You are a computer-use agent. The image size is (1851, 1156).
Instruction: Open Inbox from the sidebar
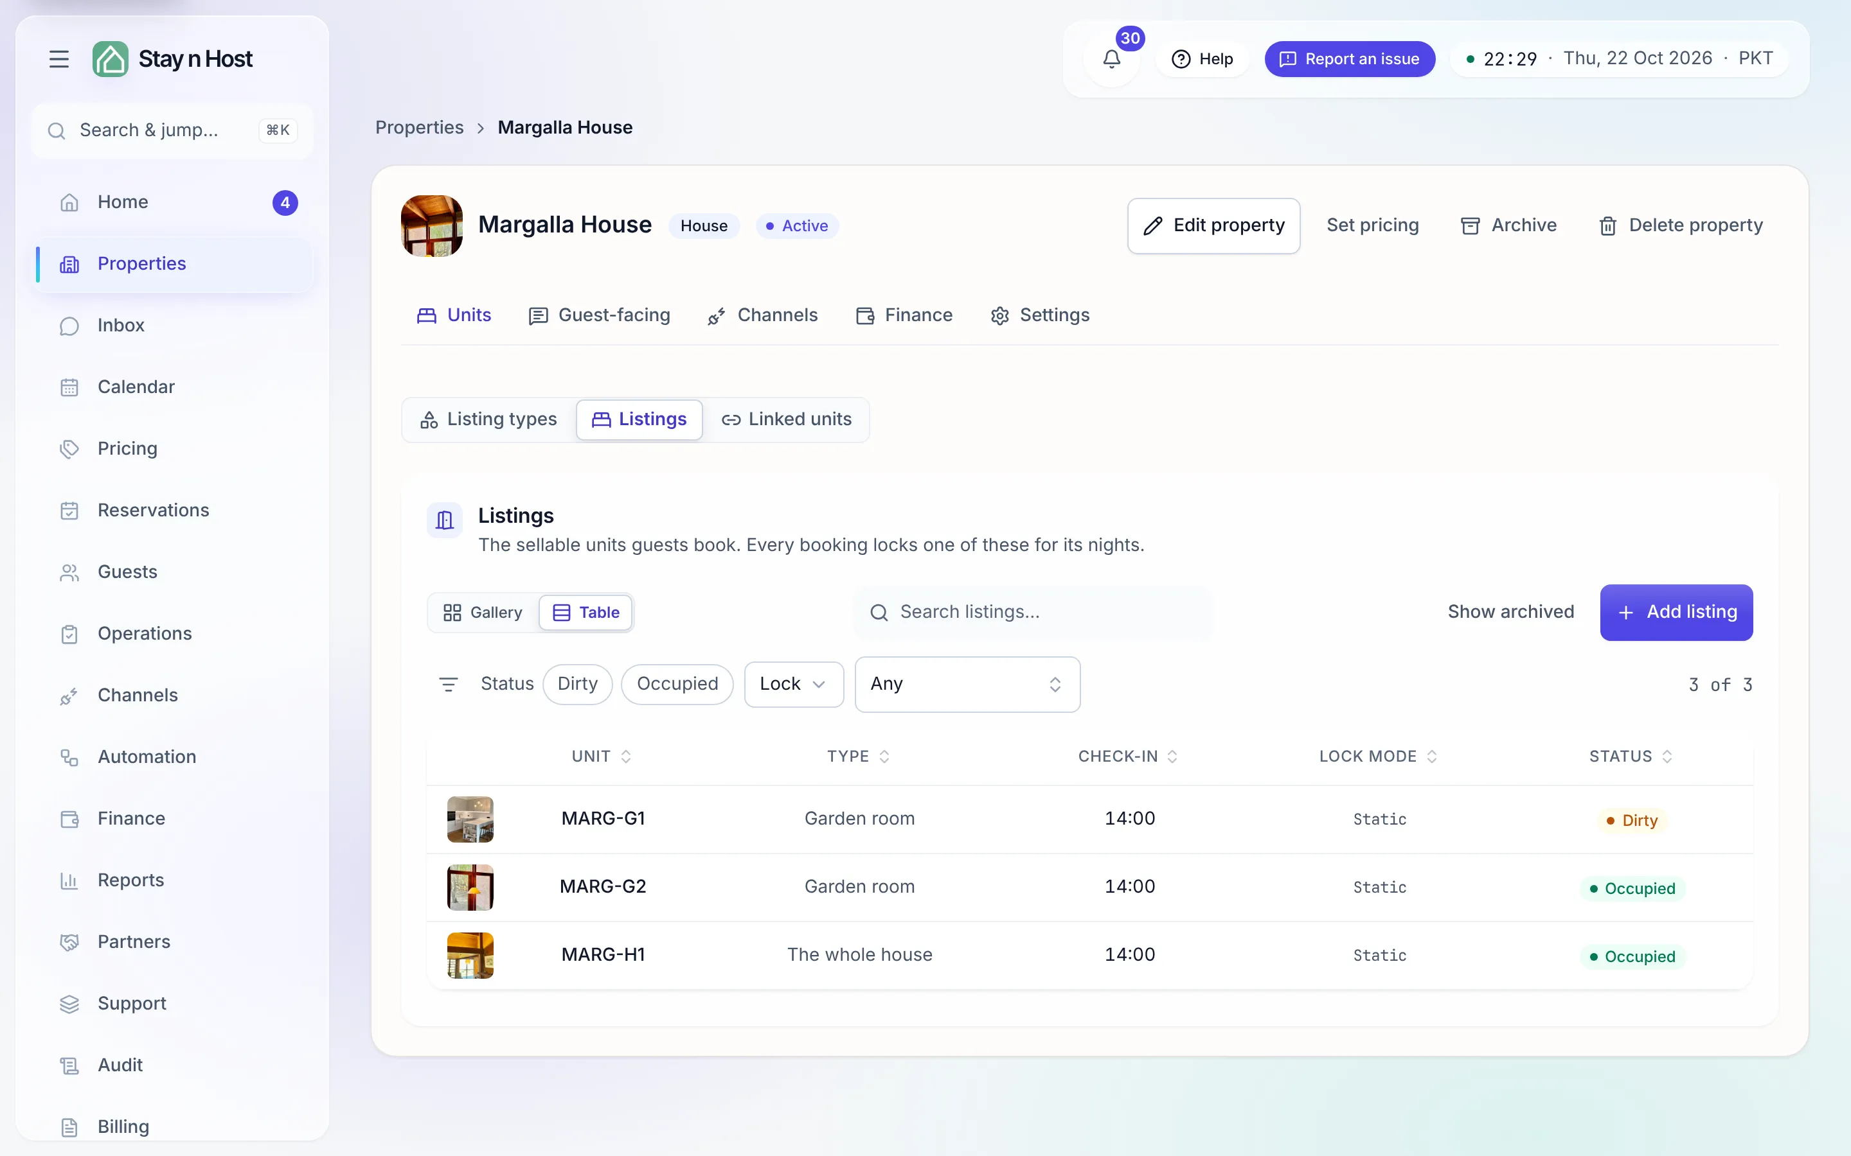coord(173,326)
